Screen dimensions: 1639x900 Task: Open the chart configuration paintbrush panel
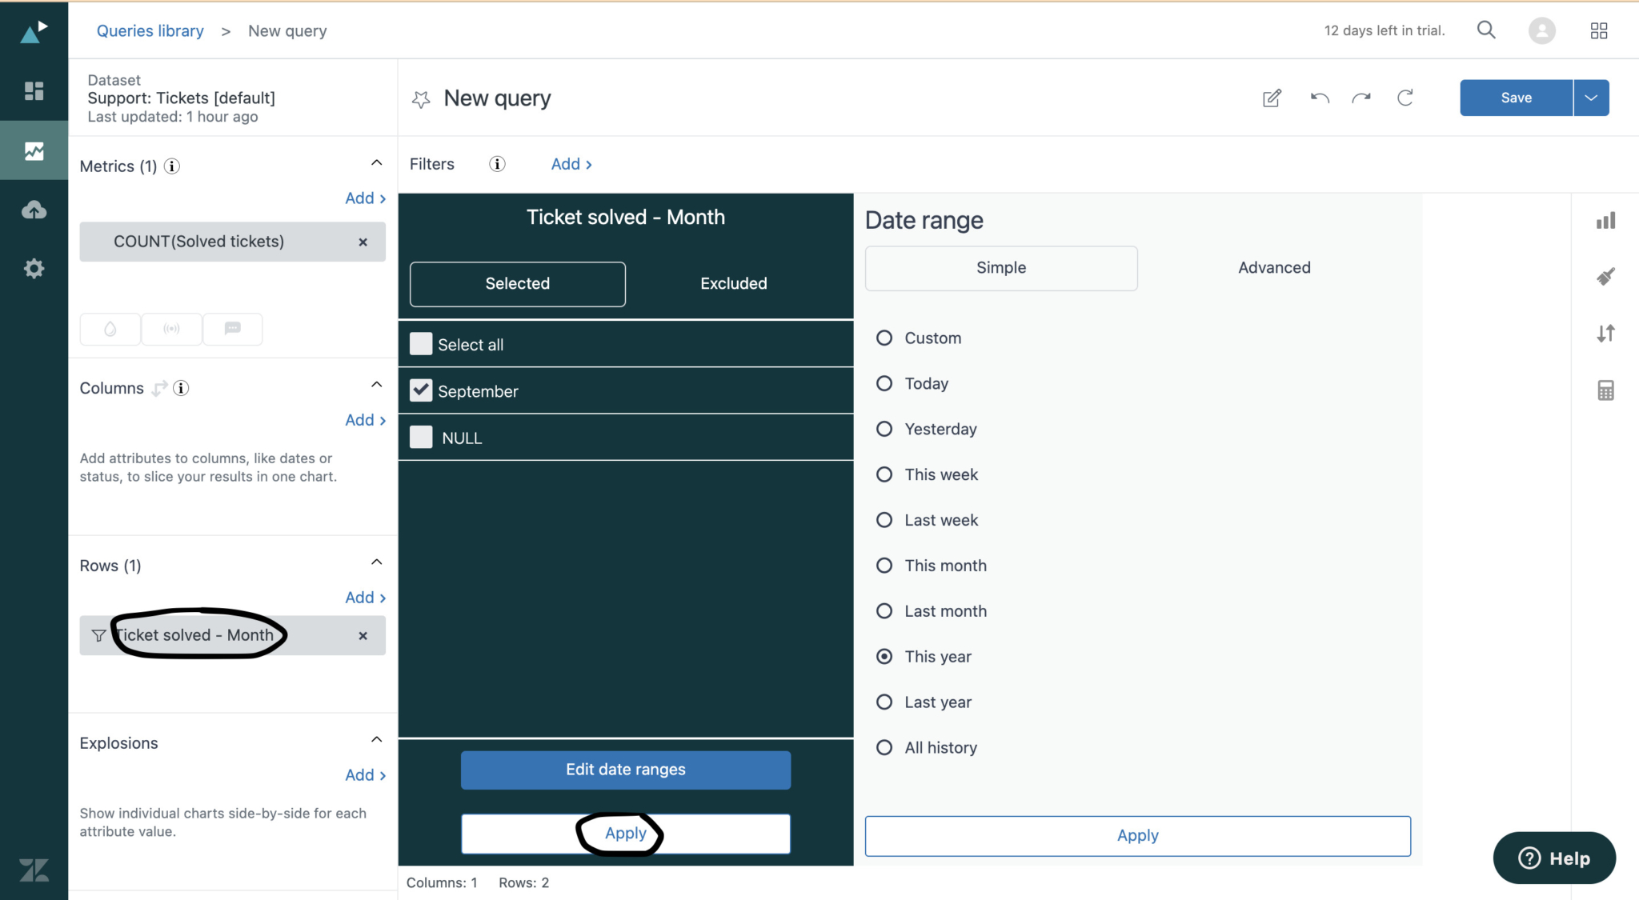pyautogui.click(x=1605, y=276)
